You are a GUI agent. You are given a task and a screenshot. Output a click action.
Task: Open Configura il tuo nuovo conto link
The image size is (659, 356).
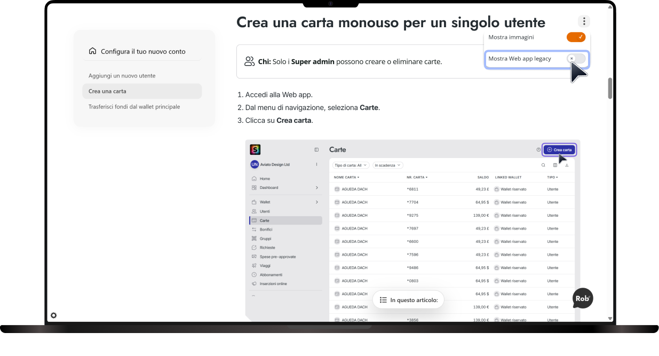pos(143,51)
